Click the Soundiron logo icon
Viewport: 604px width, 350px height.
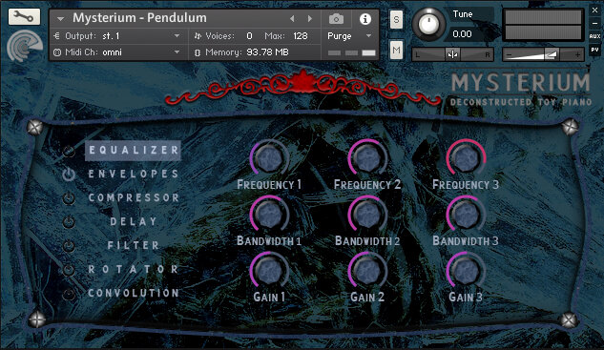(x=24, y=47)
